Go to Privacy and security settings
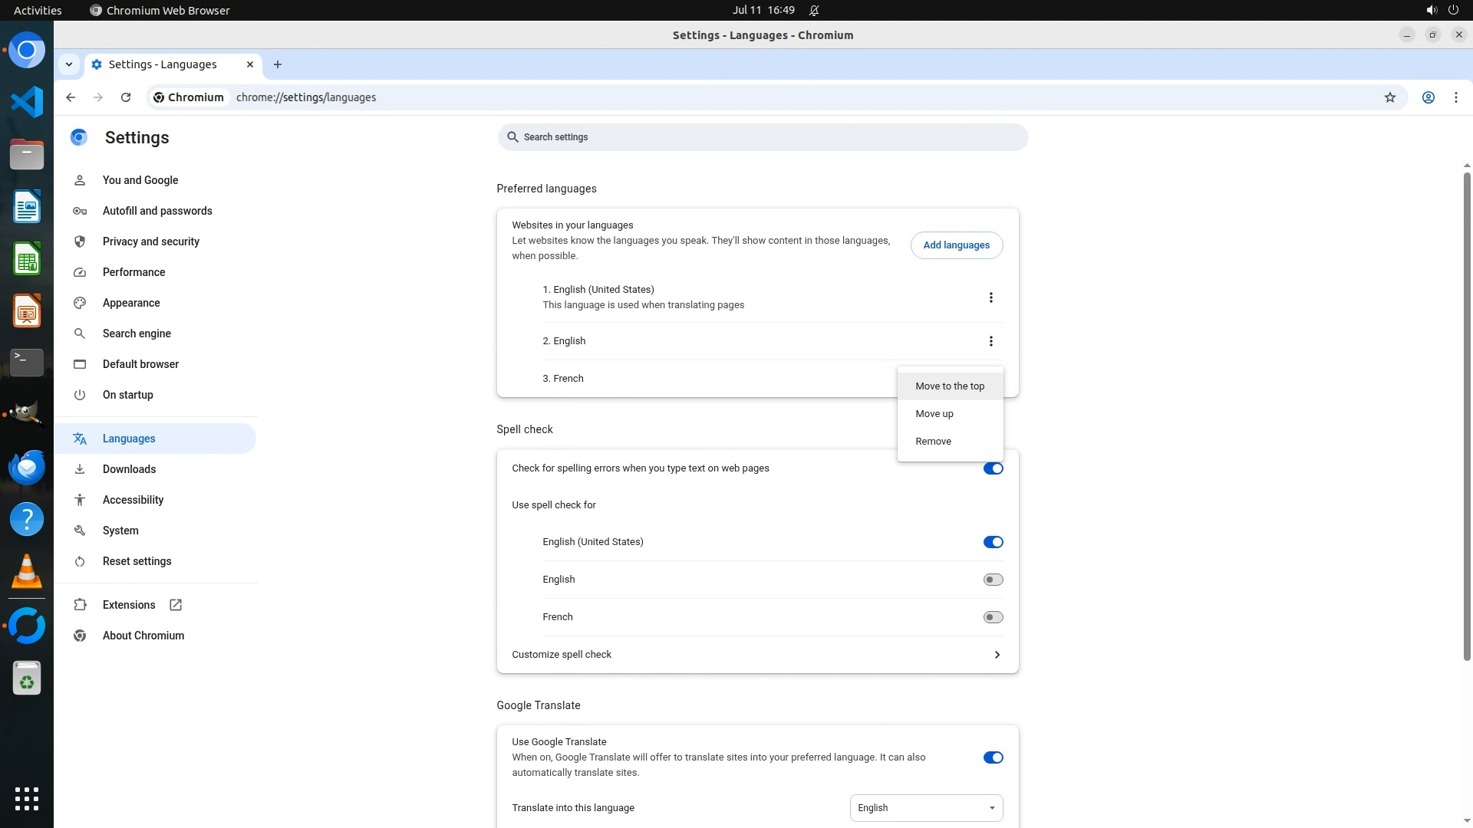 [150, 242]
